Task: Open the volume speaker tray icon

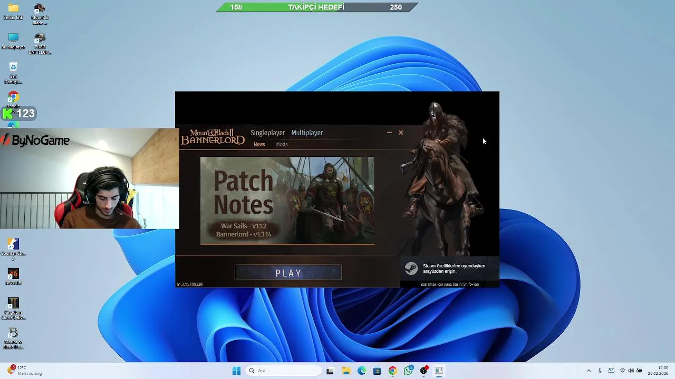Action: 631,371
